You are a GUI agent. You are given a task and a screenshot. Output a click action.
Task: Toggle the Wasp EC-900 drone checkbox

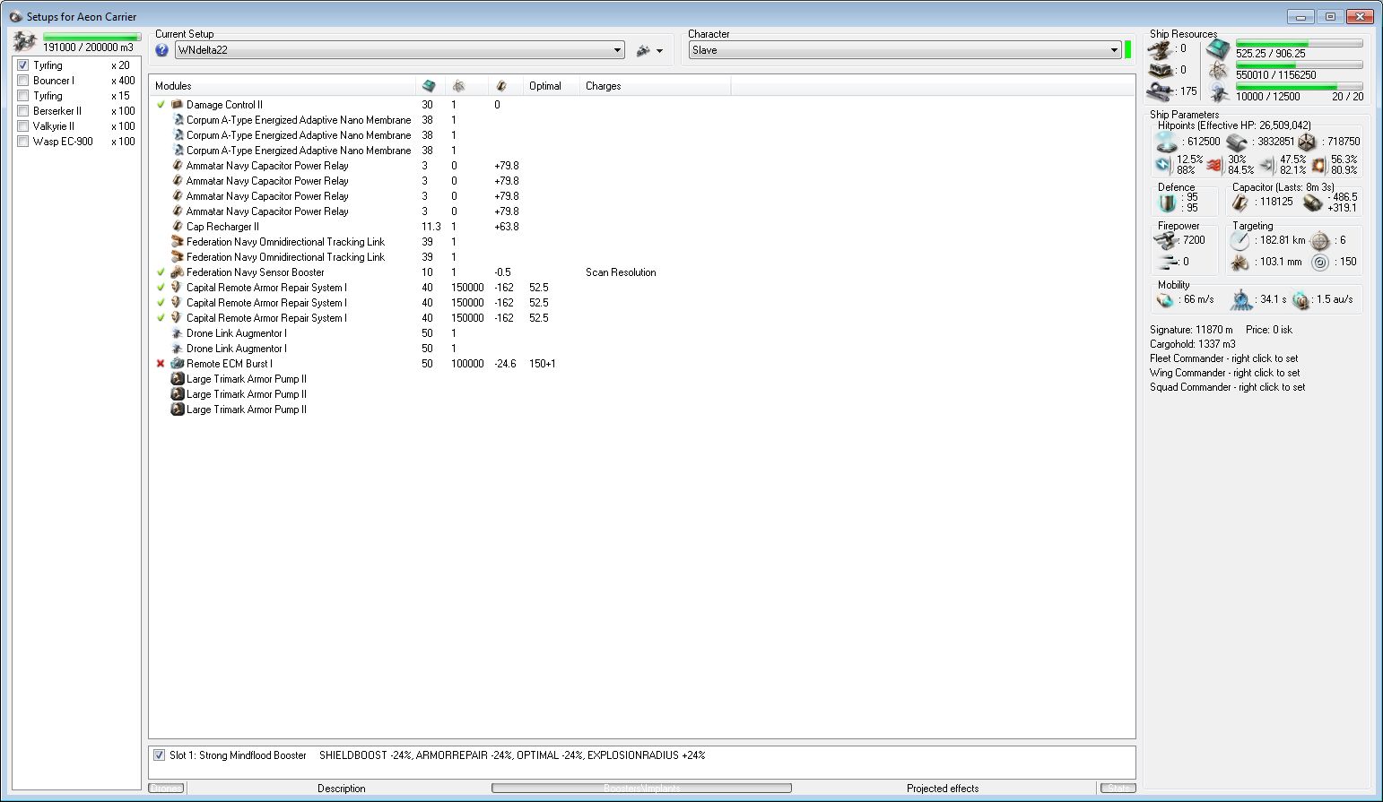coord(23,142)
